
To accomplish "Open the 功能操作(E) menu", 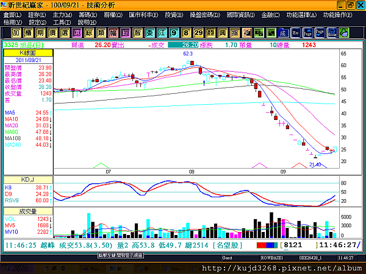I will (x=338, y=15).
